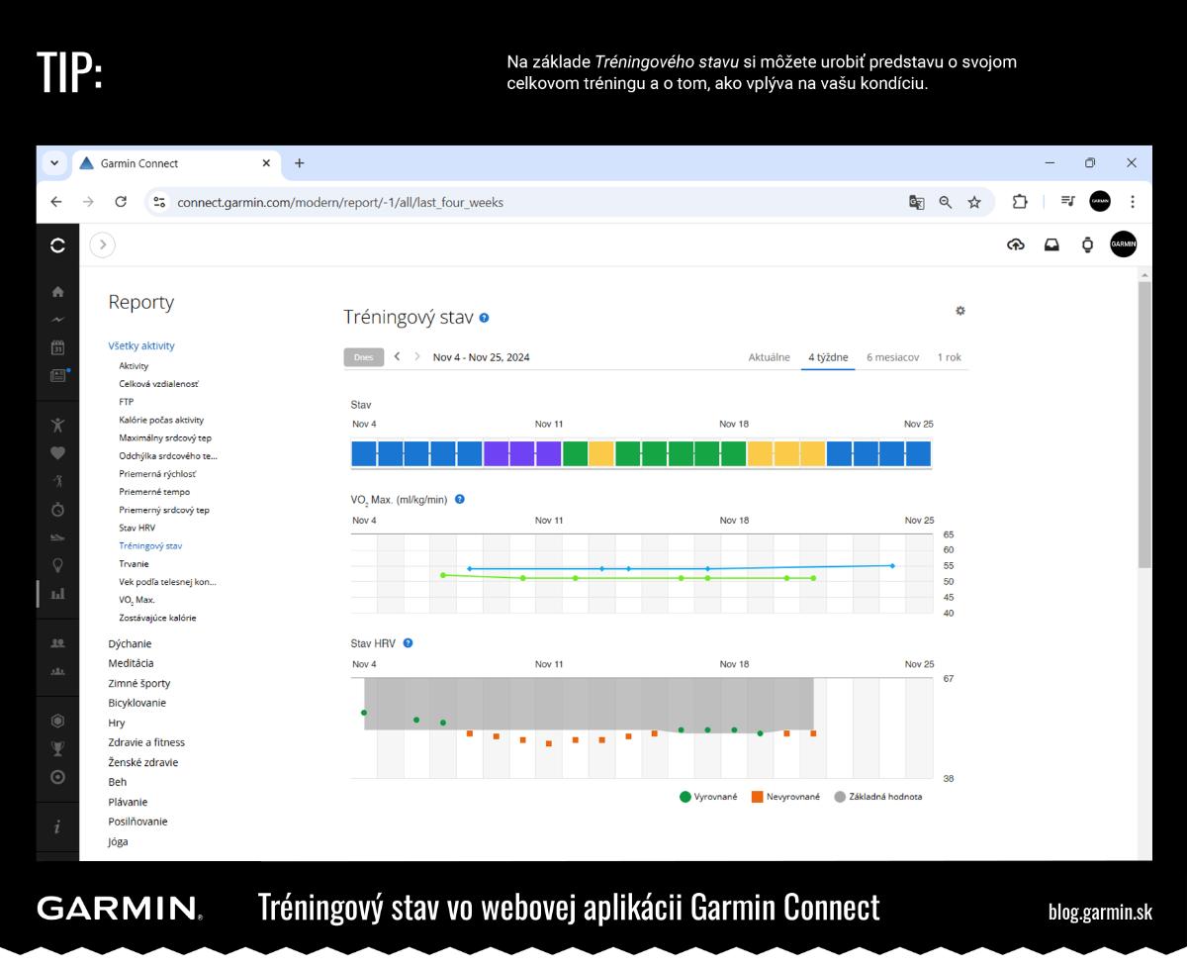Go back with the browser back arrow
The image size is (1187, 969).
point(56,202)
